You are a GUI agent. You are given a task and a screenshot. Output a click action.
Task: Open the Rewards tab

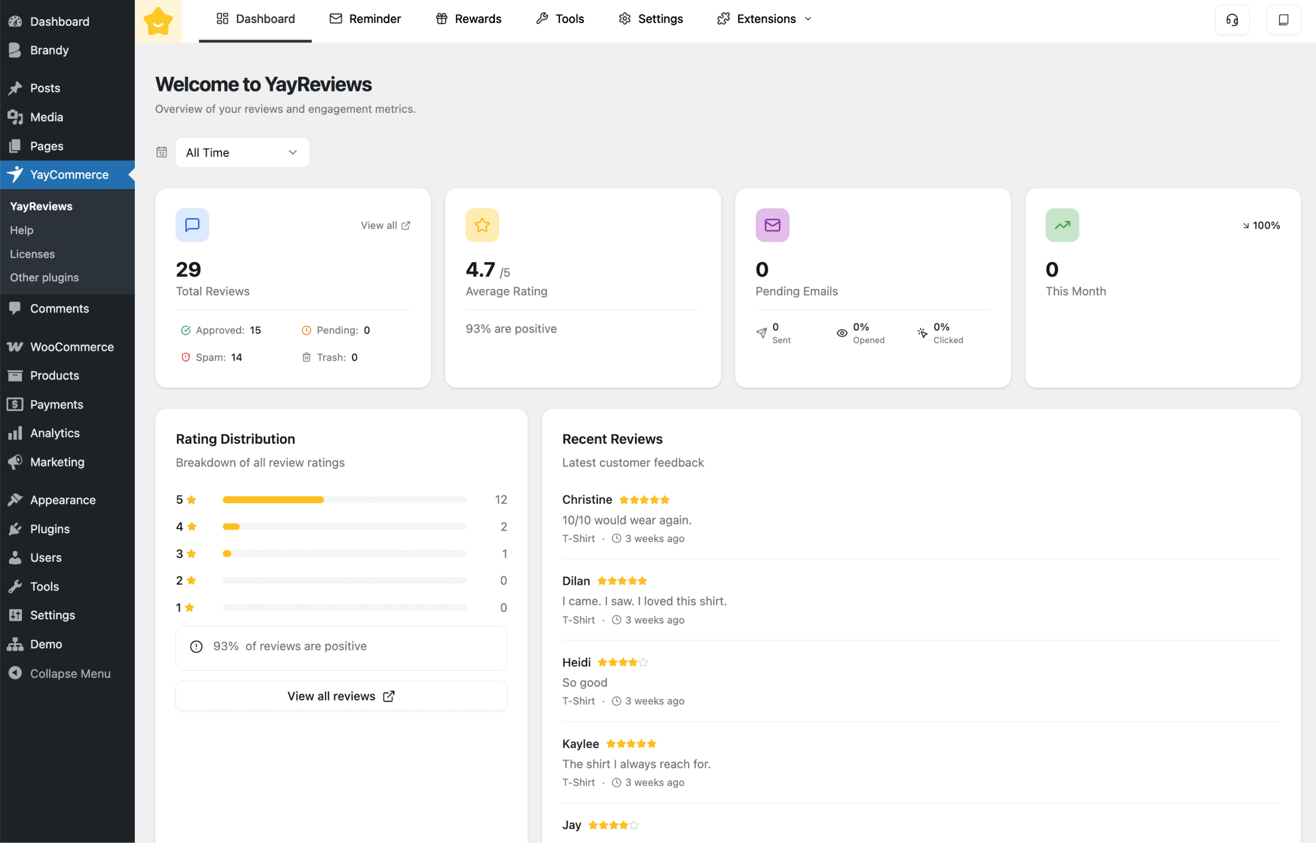(x=469, y=19)
